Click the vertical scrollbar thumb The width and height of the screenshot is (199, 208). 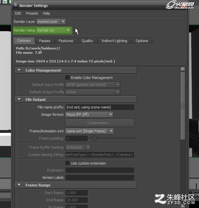(x=183, y=105)
